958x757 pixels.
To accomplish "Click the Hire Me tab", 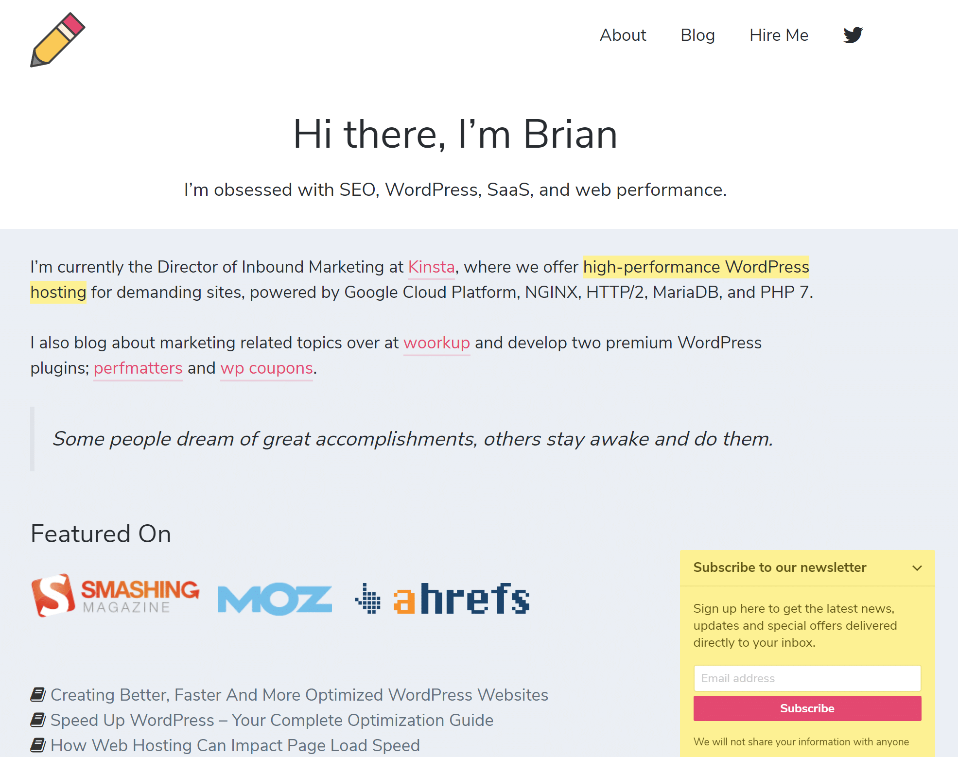I will point(779,35).
